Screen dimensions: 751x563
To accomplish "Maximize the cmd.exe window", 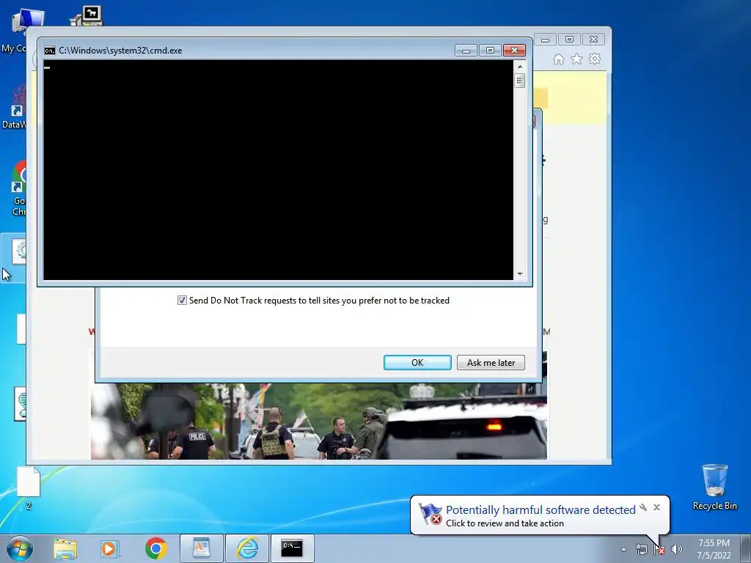I will [x=490, y=51].
